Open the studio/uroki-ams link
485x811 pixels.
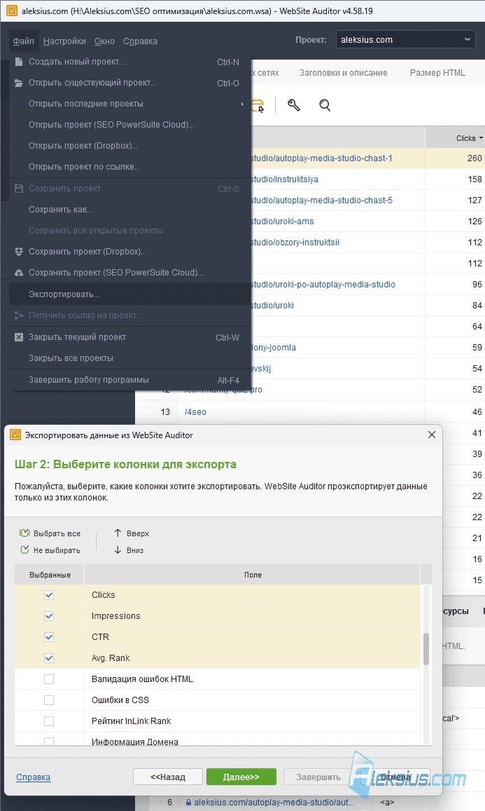[x=283, y=222]
